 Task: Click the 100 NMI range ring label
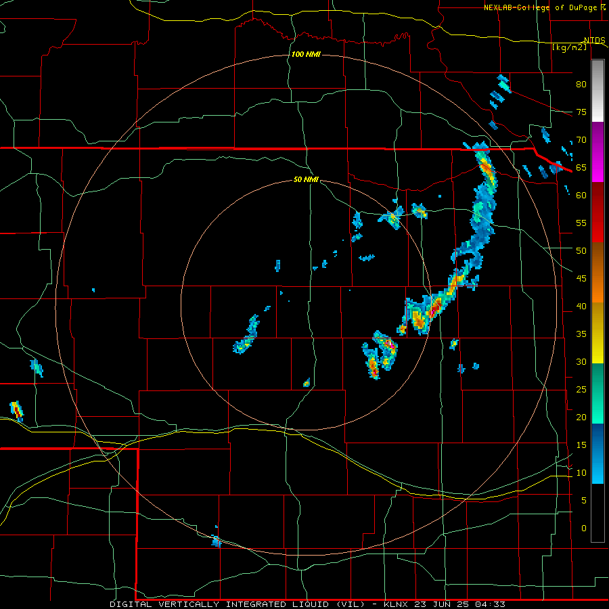pos(306,54)
